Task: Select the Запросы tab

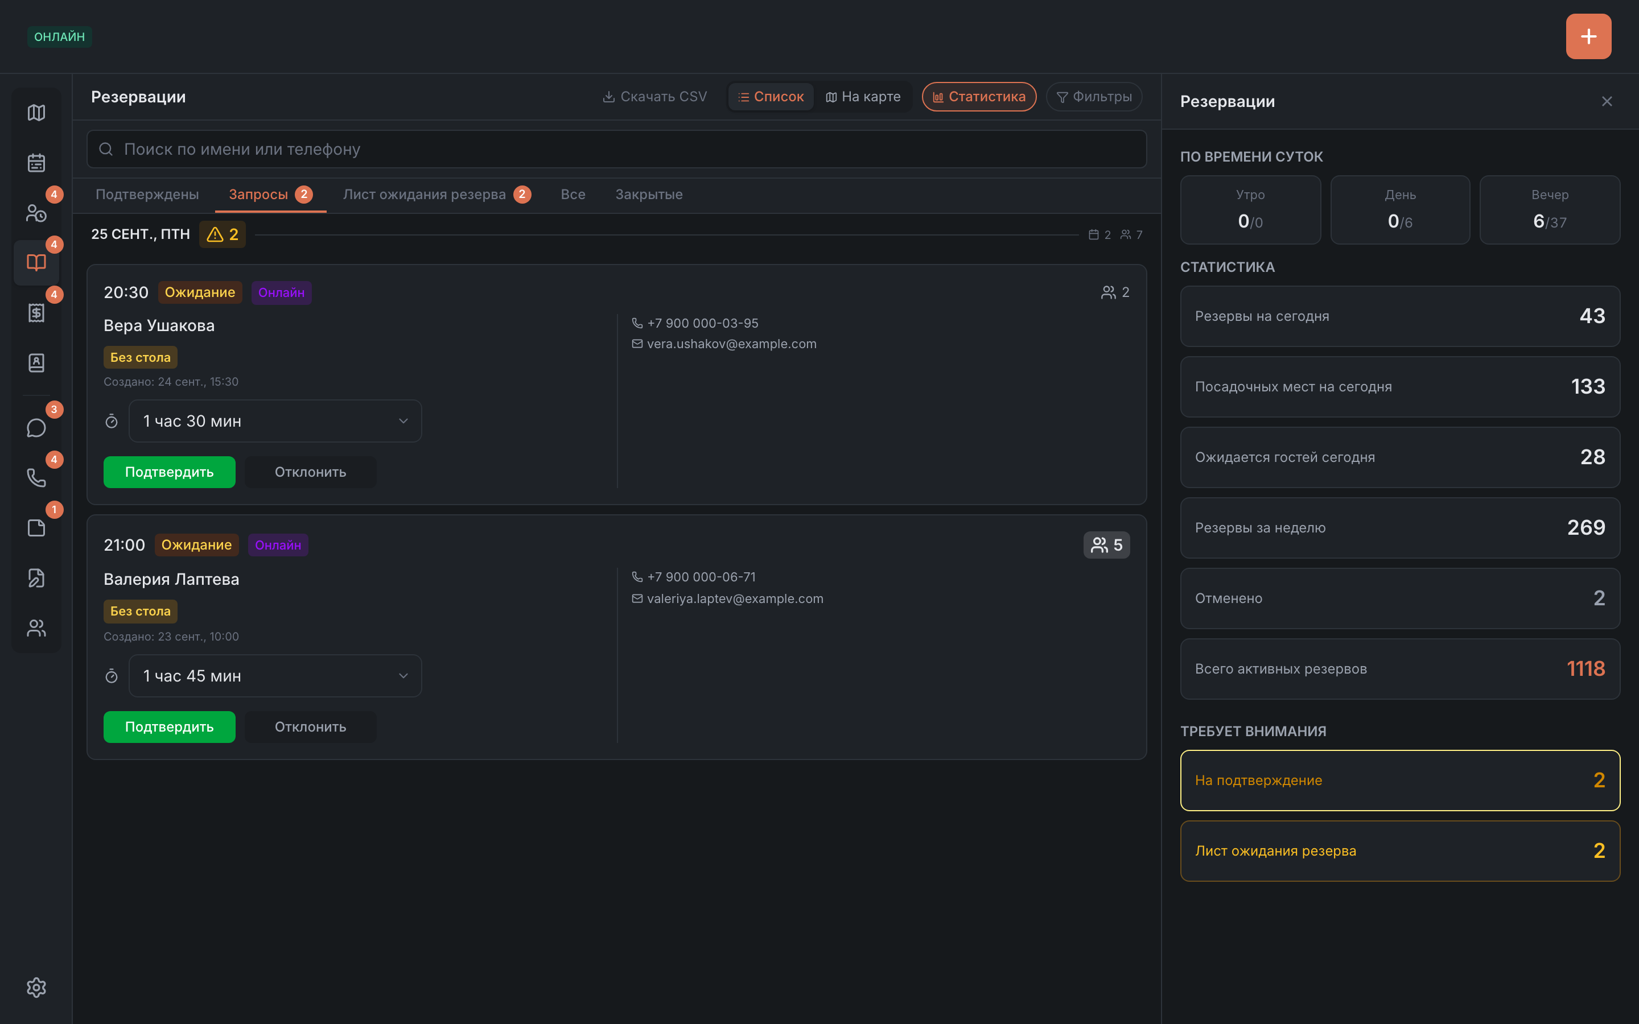Action: (x=270, y=195)
